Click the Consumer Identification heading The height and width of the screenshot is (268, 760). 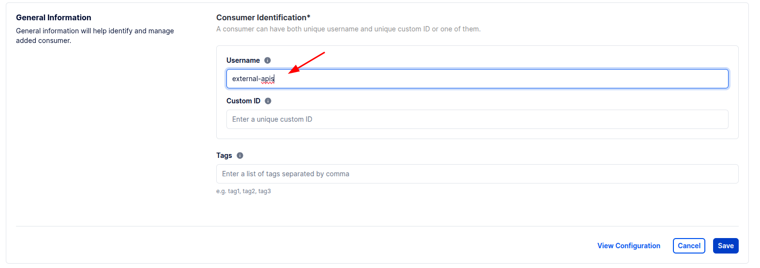point(261,17)
